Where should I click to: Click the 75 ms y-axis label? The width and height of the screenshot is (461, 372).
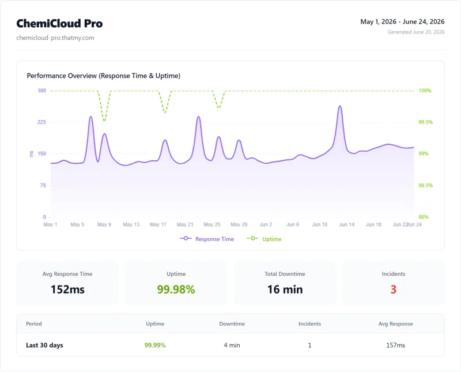pyautogui.click(x=43, y=185)
